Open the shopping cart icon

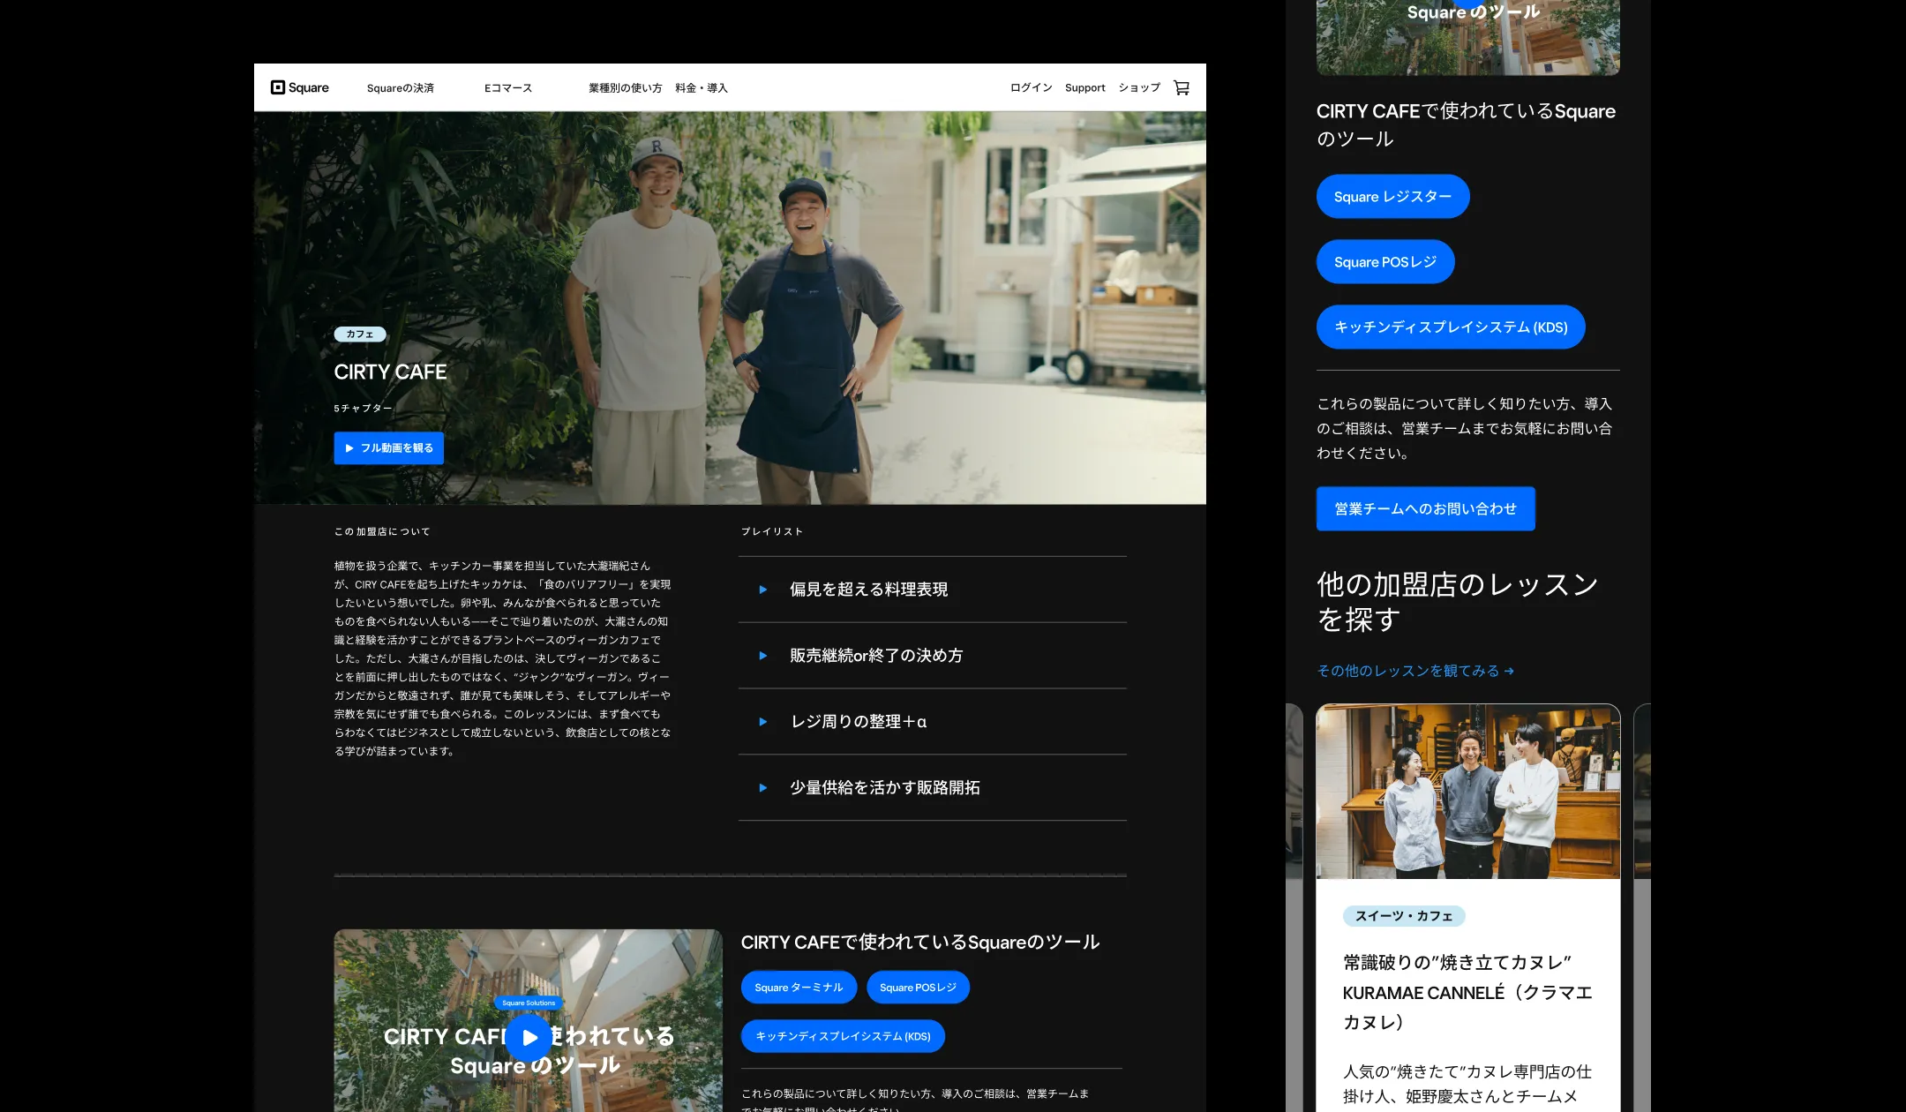click(x=1182, y=87)
